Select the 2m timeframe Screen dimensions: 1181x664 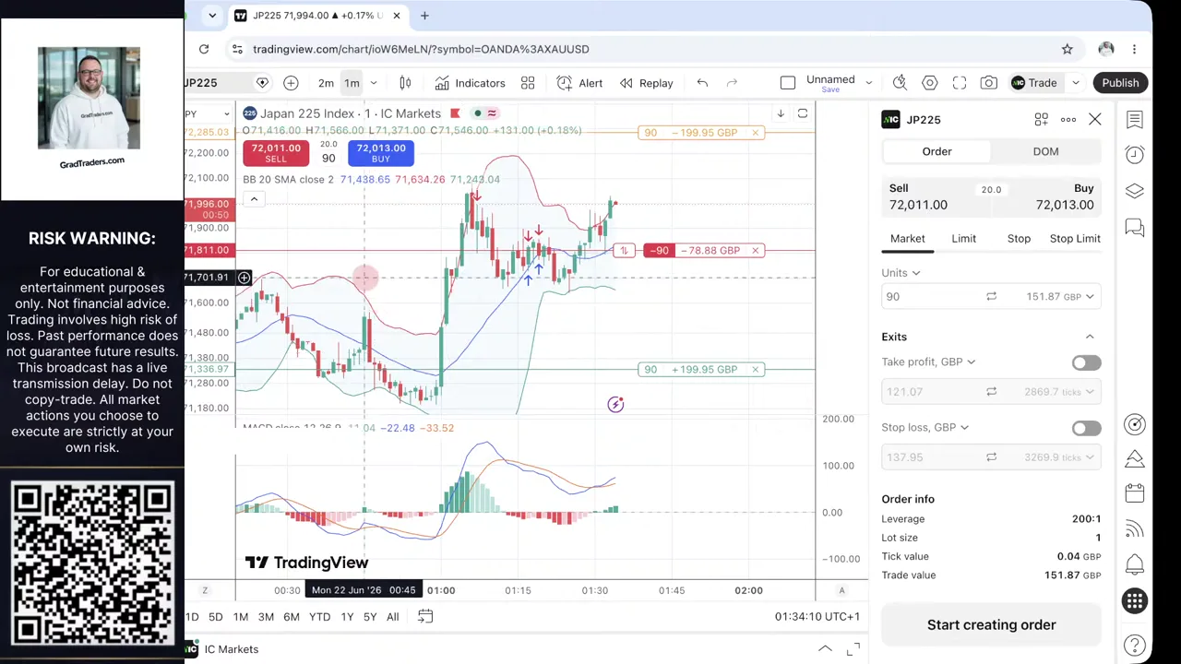pos(326,83)
